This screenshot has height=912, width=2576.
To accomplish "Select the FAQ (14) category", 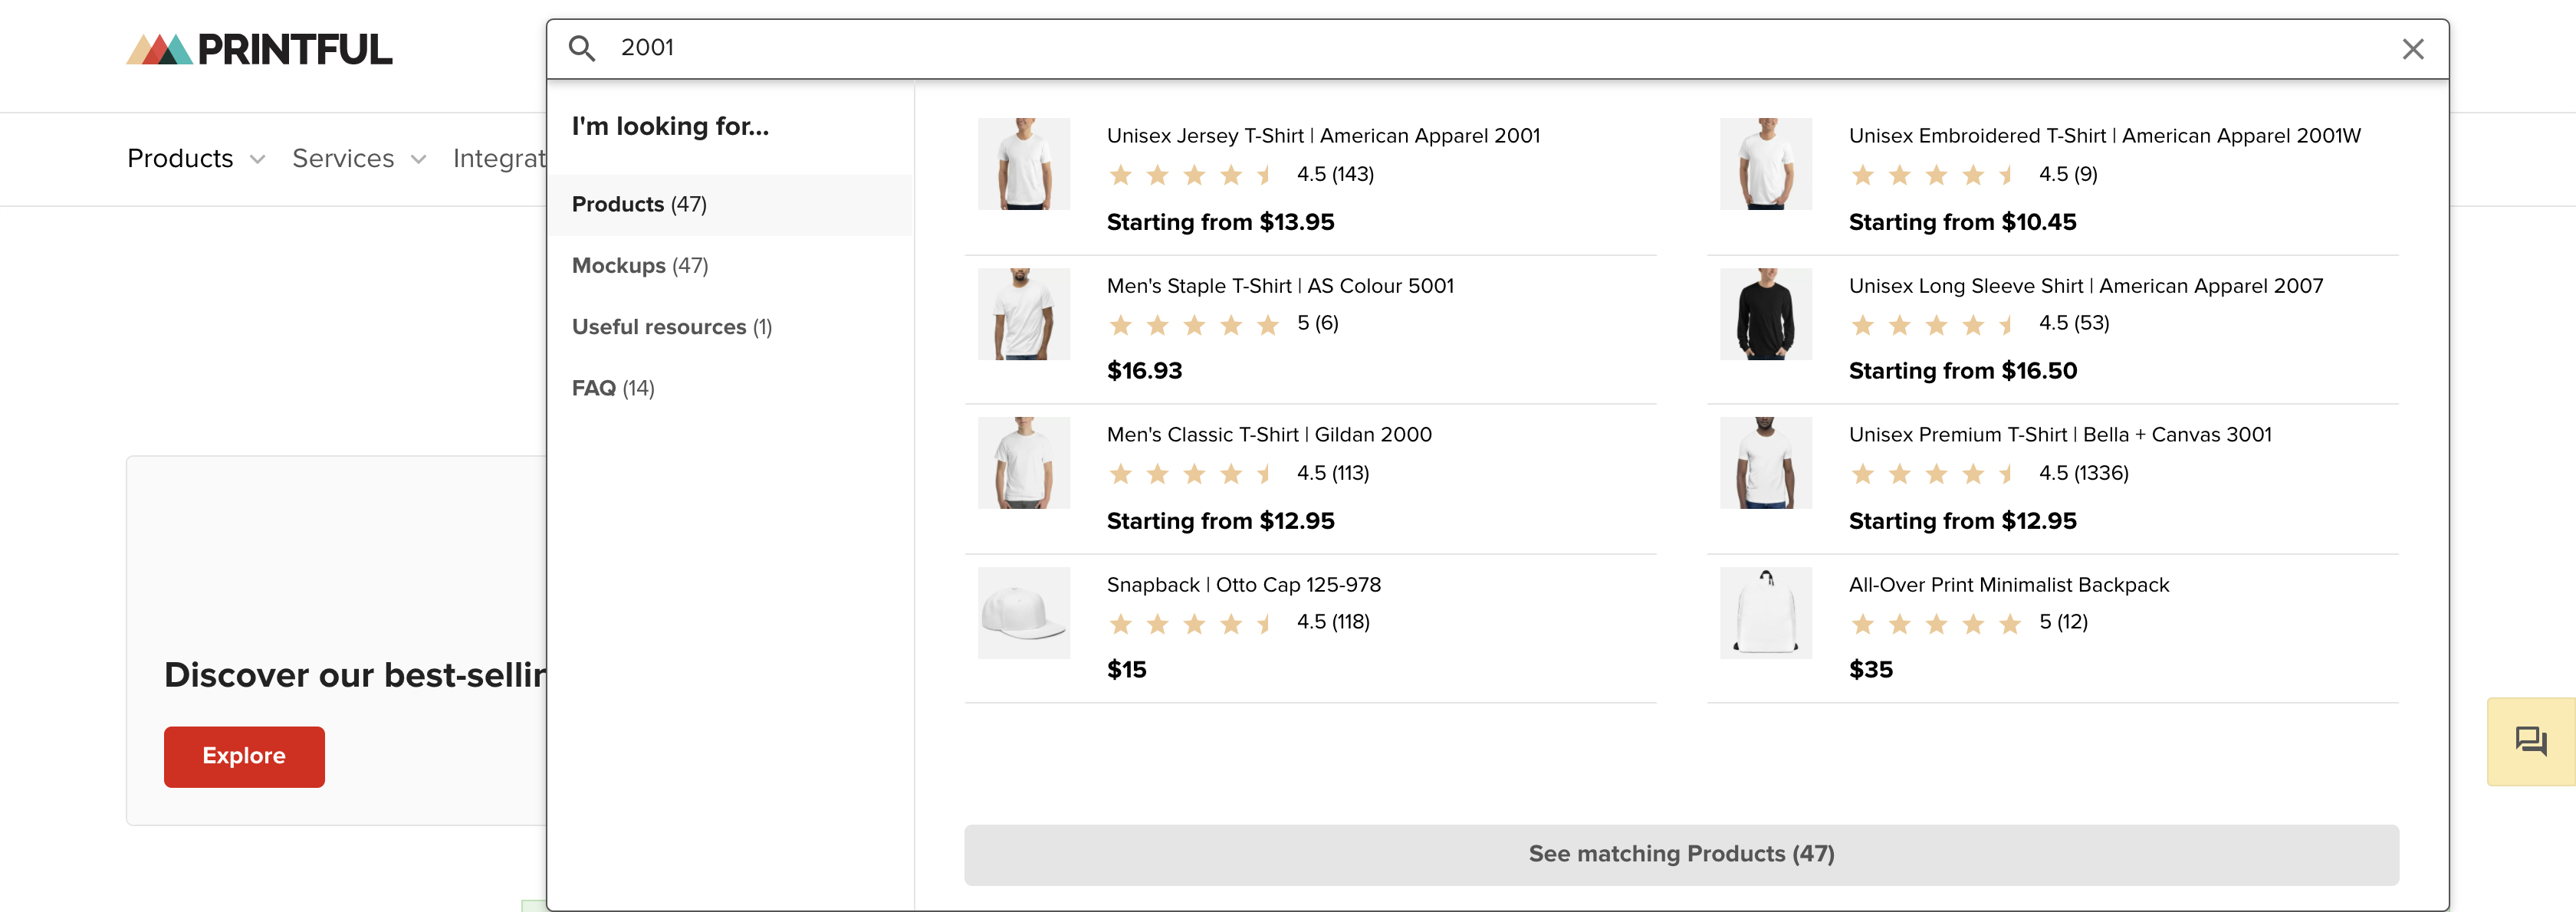I will click(613, 388).
